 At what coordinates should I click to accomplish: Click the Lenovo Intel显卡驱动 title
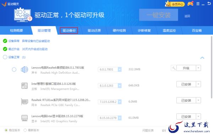[x=57, y=116]
